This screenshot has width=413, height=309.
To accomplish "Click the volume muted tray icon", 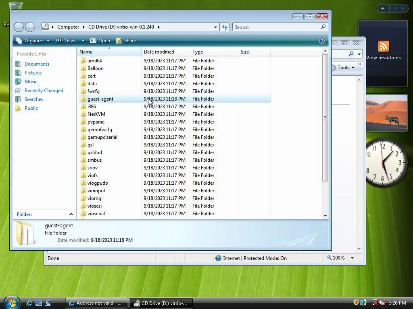I will tap(382, 303).
